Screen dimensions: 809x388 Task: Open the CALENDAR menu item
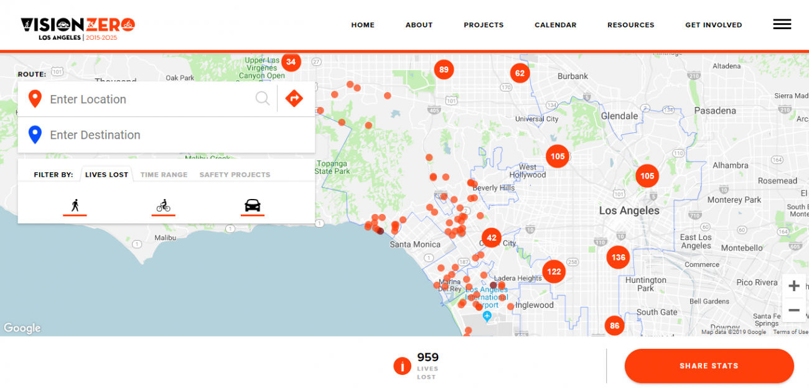click(555, 25)
